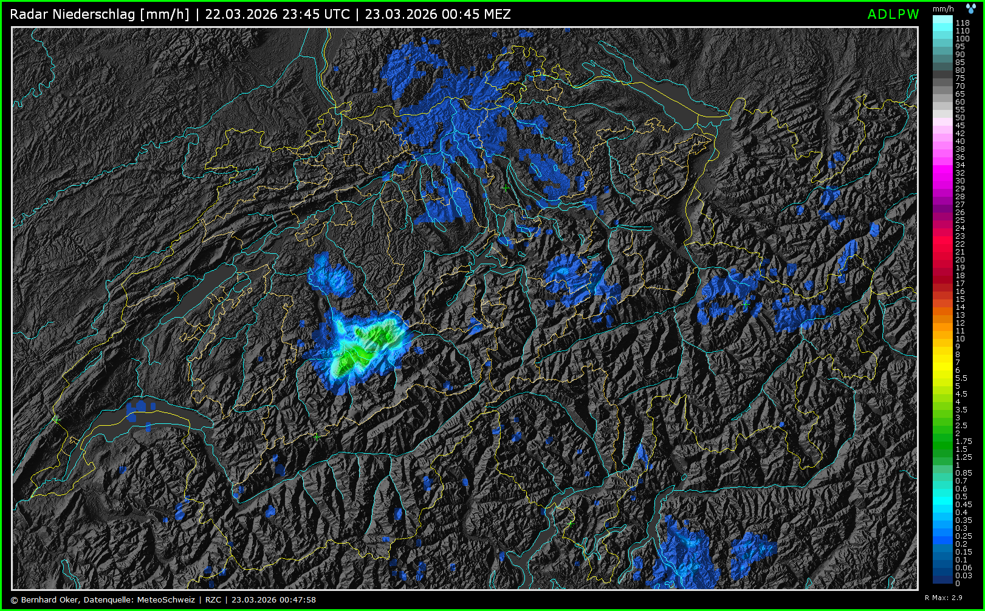Select the magenta 32 mm/h legend color

[x=942, y=173]
